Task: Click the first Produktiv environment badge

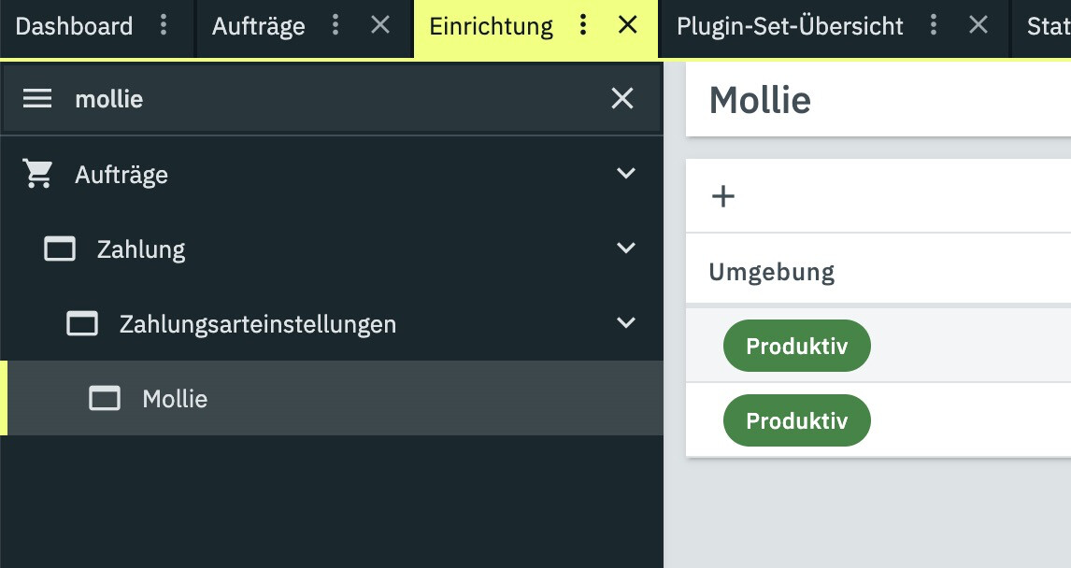Action: tap(797, 346)
